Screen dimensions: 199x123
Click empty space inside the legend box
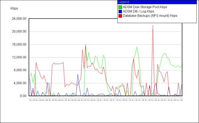tap(157, 20)
